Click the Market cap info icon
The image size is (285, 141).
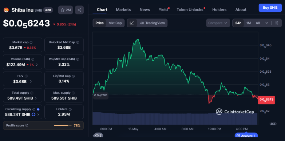coord(31,42)
